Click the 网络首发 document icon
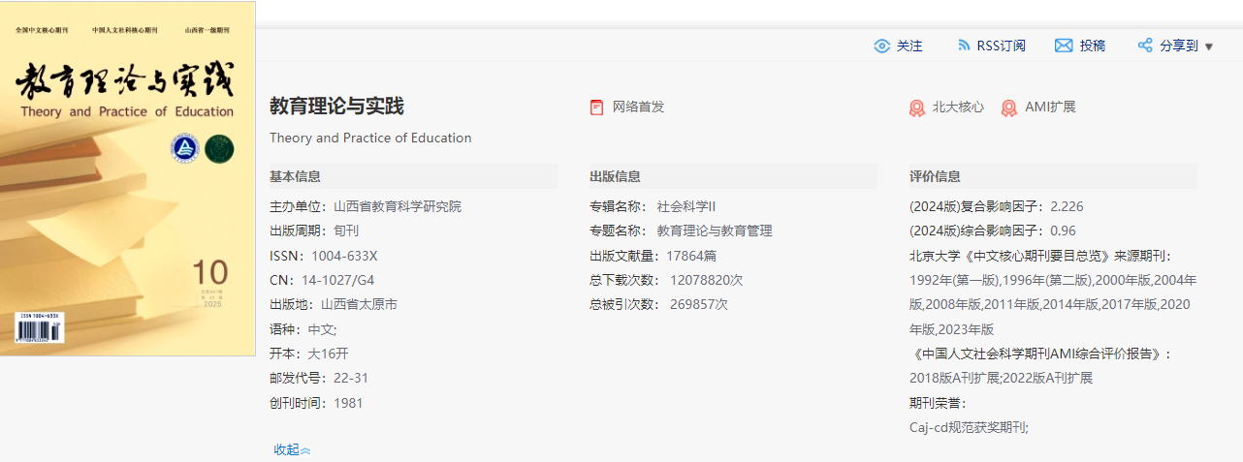This screenshot has width=1243, height=462. pyautogui.click(x=596, y=108)
